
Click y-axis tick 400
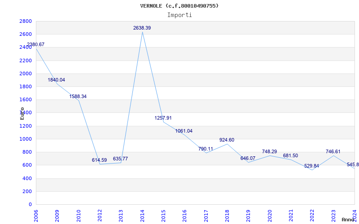[x=27, y=178]
